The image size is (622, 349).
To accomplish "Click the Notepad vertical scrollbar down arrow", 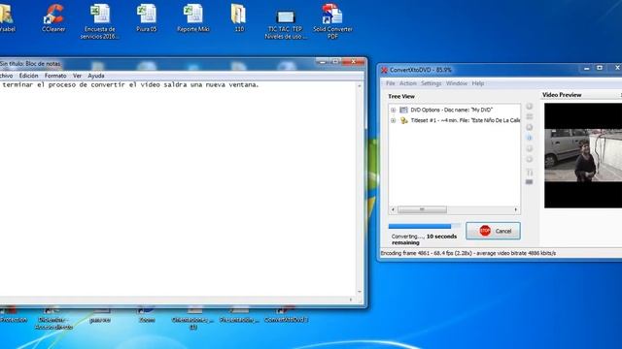I will pyautogui.click(x=360, y=292).
